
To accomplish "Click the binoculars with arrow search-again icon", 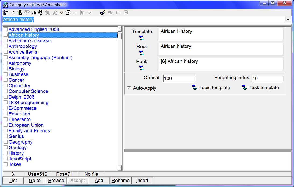I will coord(41,13).
